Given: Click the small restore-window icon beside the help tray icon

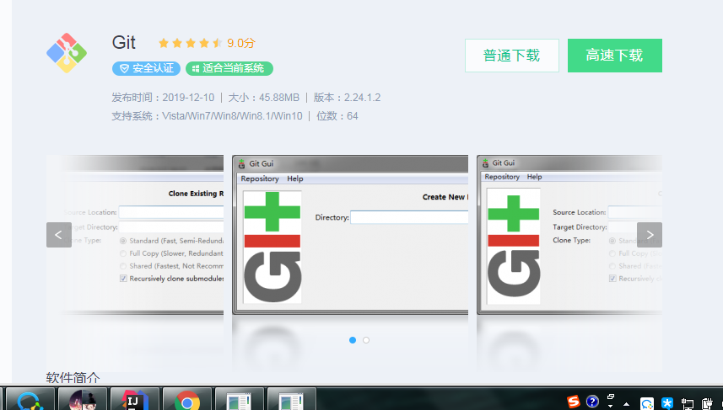Looking at the screenshot, I should [x=611, y=397].
